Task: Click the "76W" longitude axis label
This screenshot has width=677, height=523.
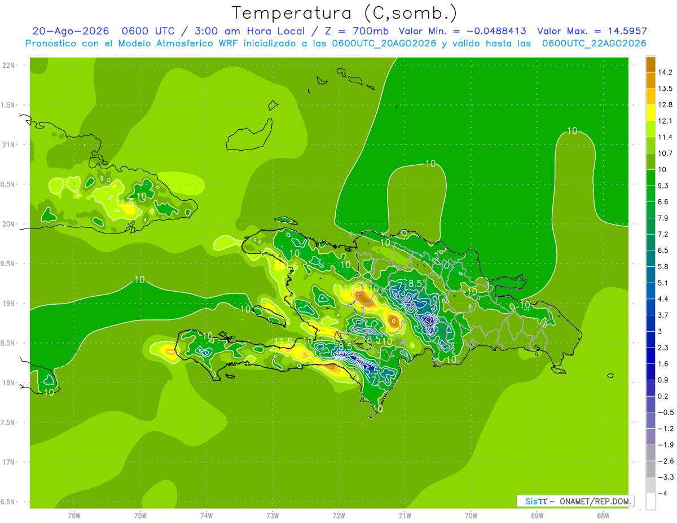Action: [74, 515]
